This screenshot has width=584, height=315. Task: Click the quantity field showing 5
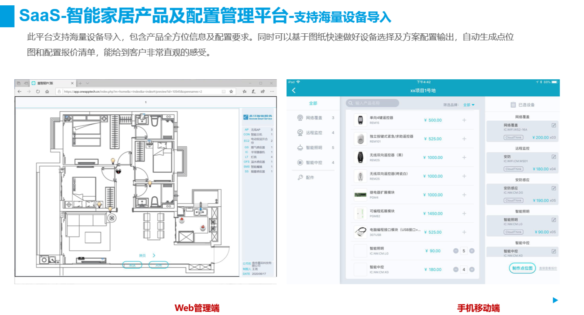click(464, 251)
